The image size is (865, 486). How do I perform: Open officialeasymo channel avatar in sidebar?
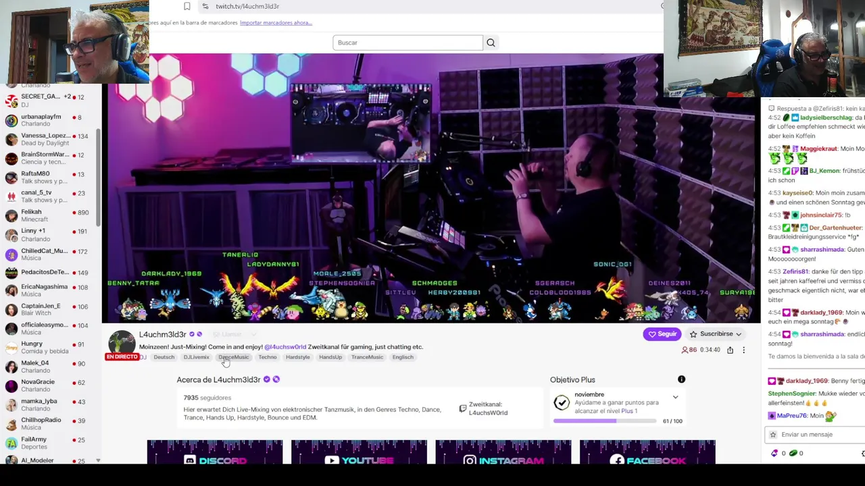pyautogui.click(x=11, y=329)
